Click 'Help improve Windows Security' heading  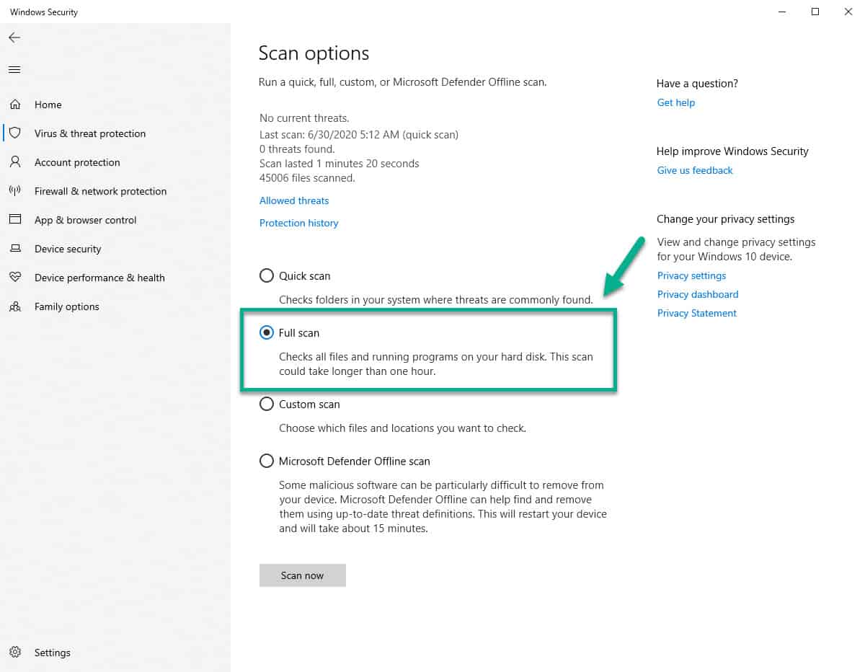tap(732, 151)
